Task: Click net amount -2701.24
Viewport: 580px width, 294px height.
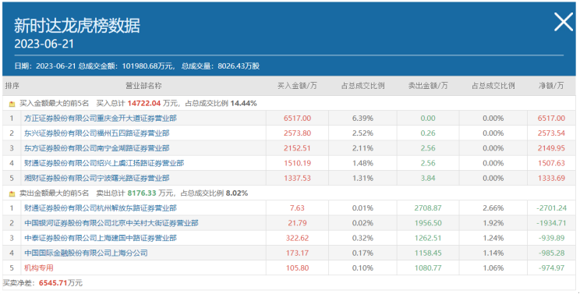Action: 551,208
